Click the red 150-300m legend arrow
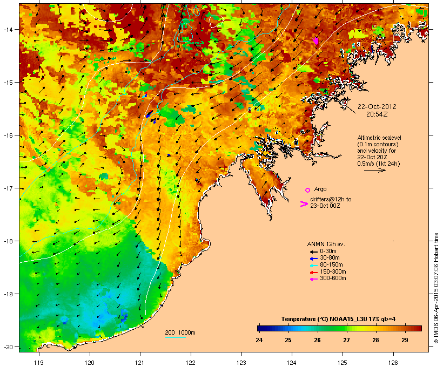The height and width of the screenshot is (367, 443). tap(313, 273)
